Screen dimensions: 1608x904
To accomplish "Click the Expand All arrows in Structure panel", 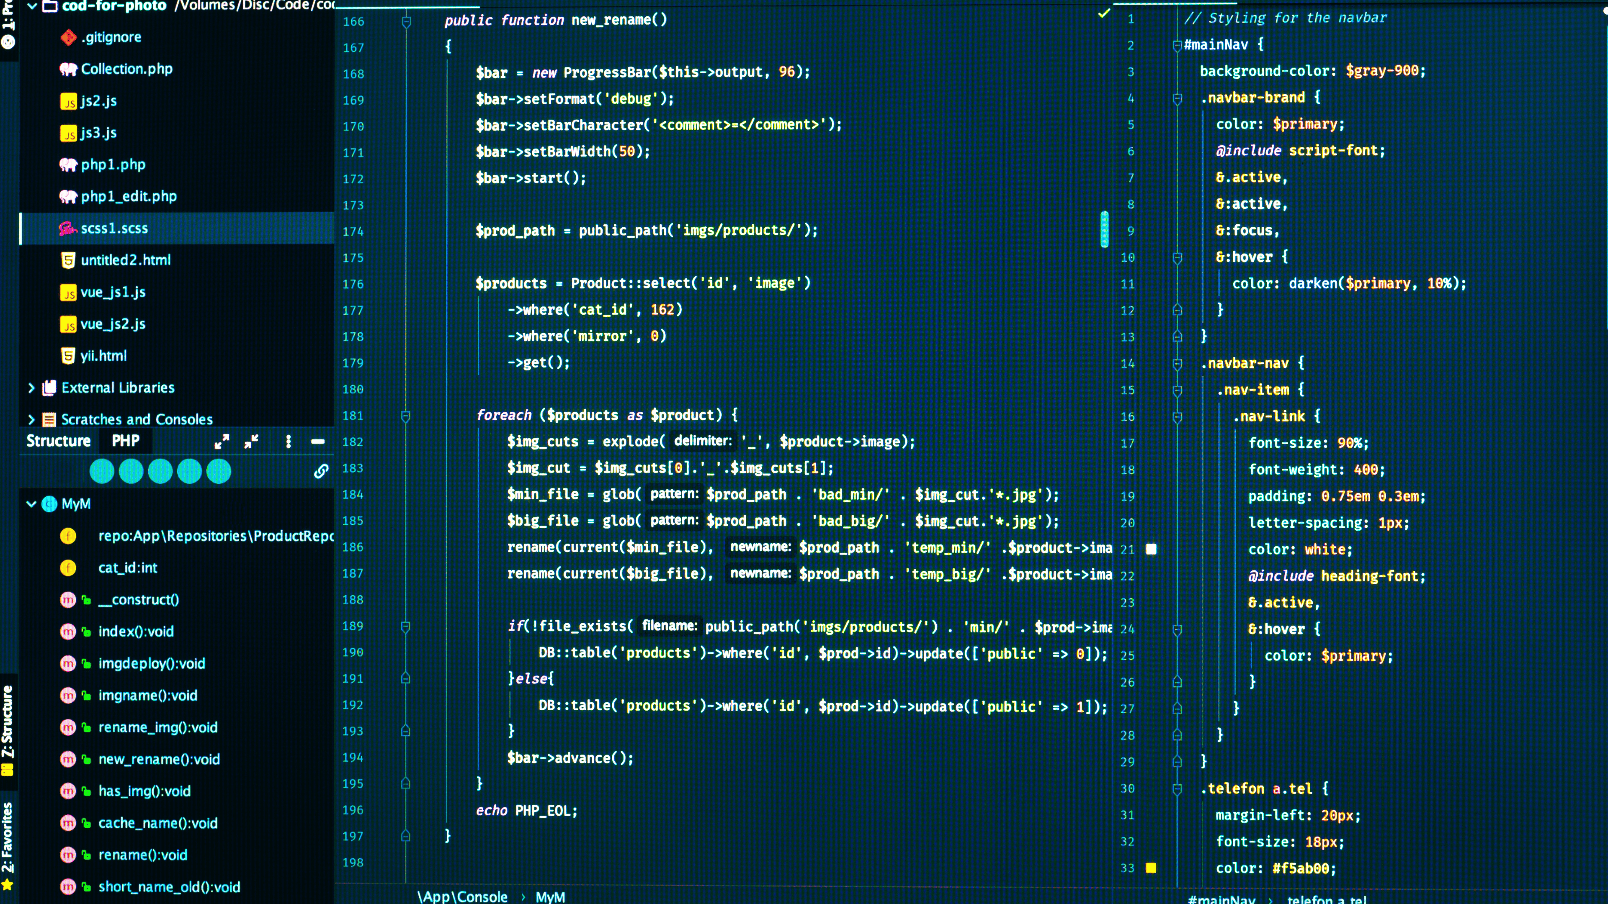I will pyautogui.click(x=222, y=441).
